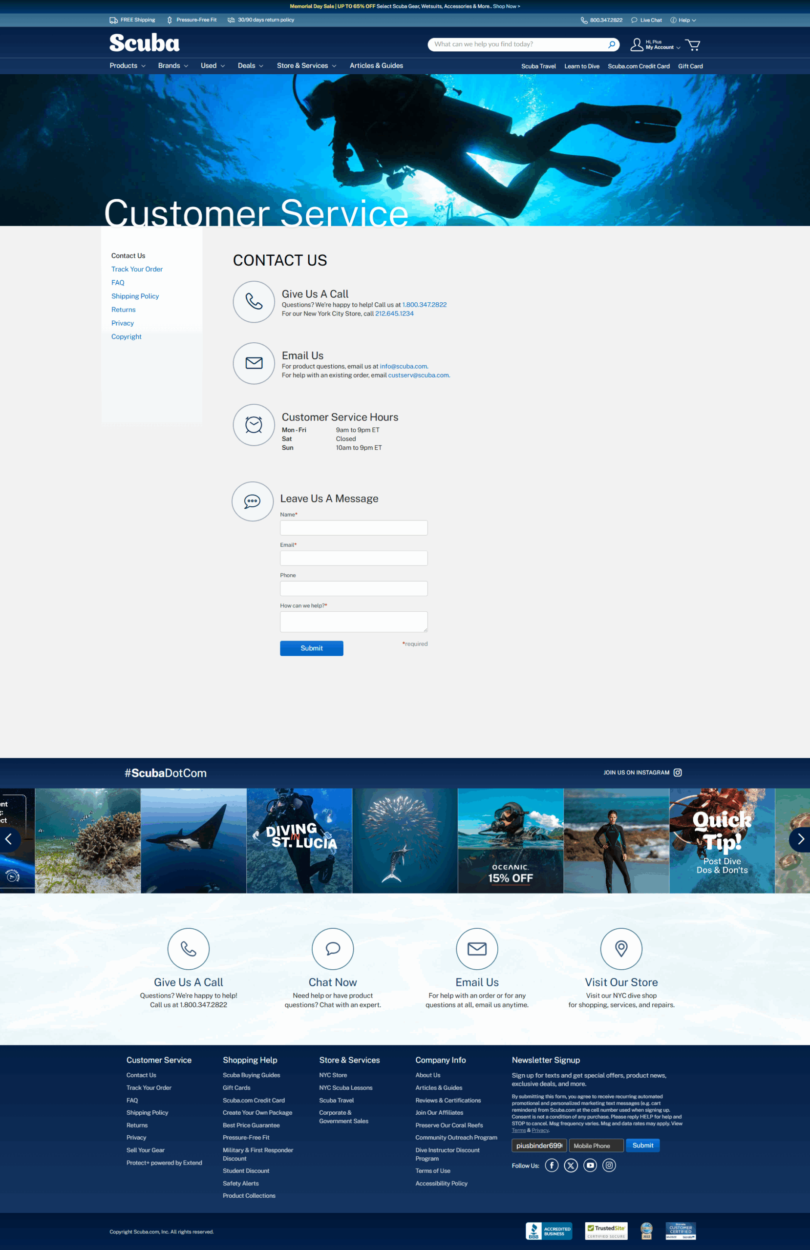Click the 30/90 days return policy icon

(231, 20)
